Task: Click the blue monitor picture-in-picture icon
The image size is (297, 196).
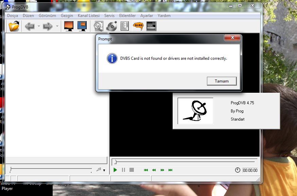Action: pyautogui.click(x=82, y=26)
